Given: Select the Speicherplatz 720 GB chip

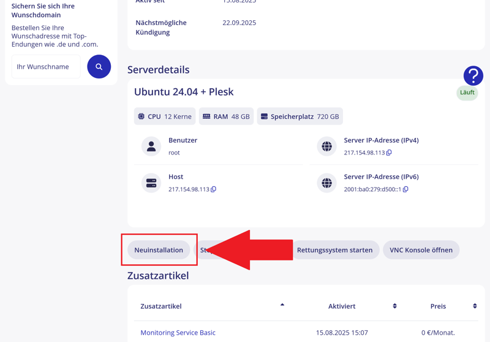Looking at the screenshot, I should (x=300, y=116).
